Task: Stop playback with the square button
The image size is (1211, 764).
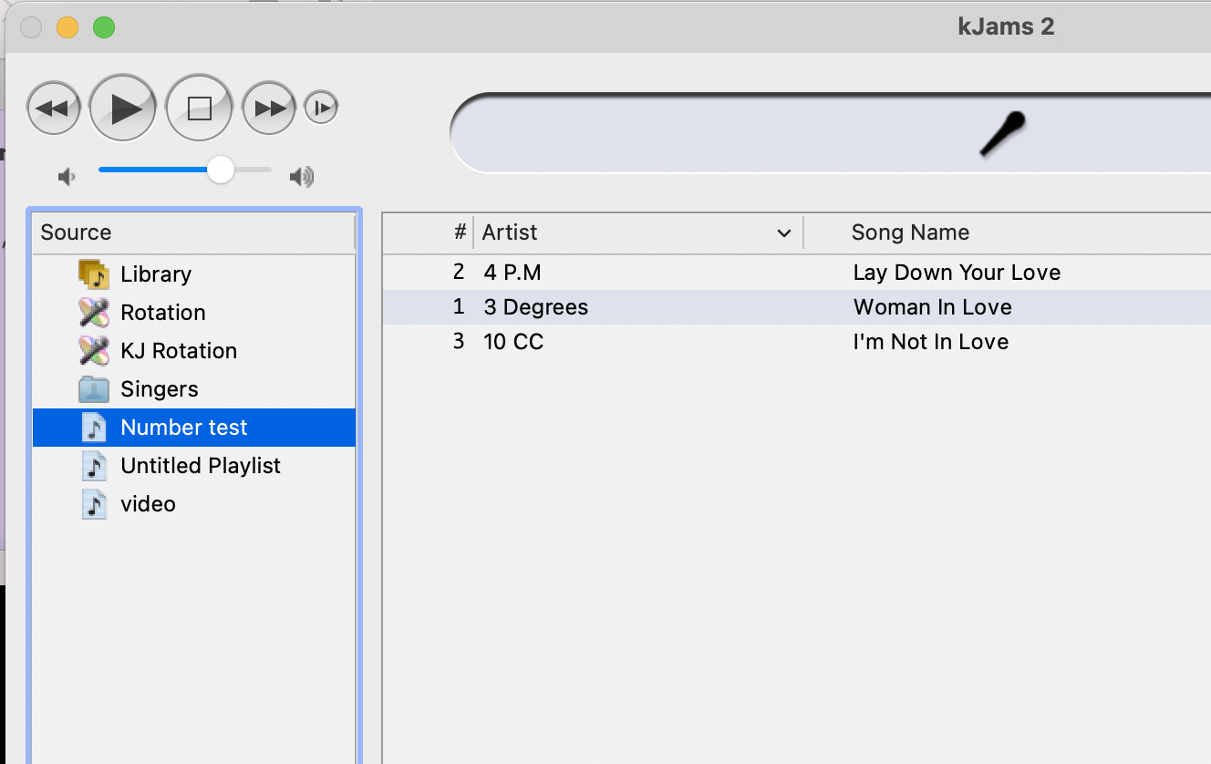Action: [199, 108]
